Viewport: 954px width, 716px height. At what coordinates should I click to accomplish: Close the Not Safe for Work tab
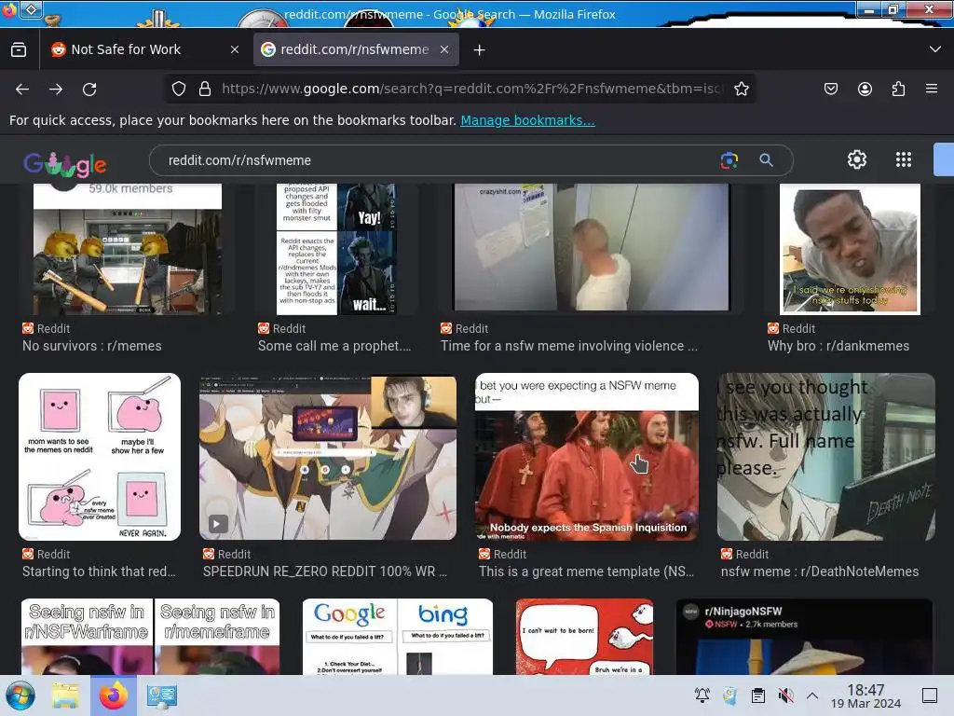235,50
